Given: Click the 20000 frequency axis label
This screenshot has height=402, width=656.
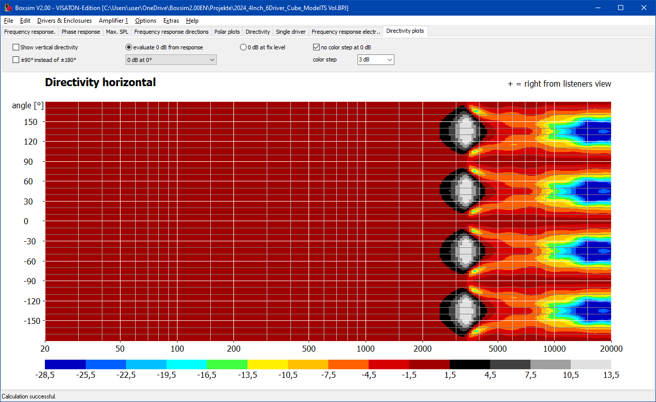Looking at the screenshot, I should point(611,349).
